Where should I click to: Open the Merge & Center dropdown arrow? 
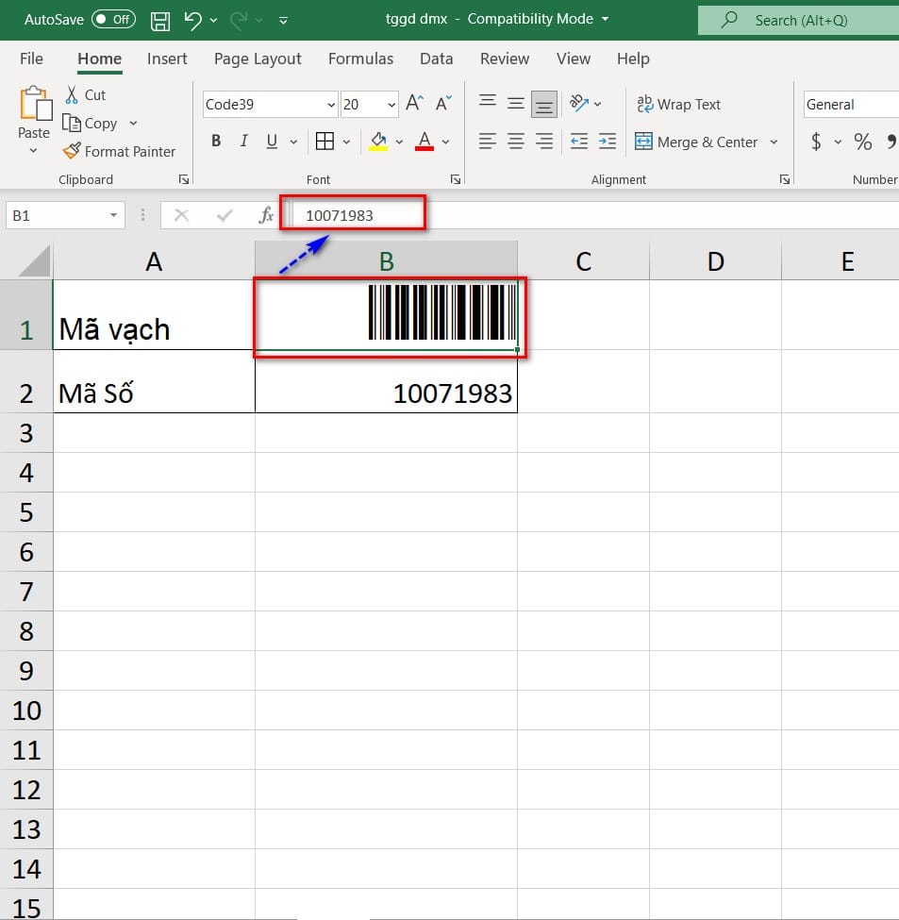point(774,142)
